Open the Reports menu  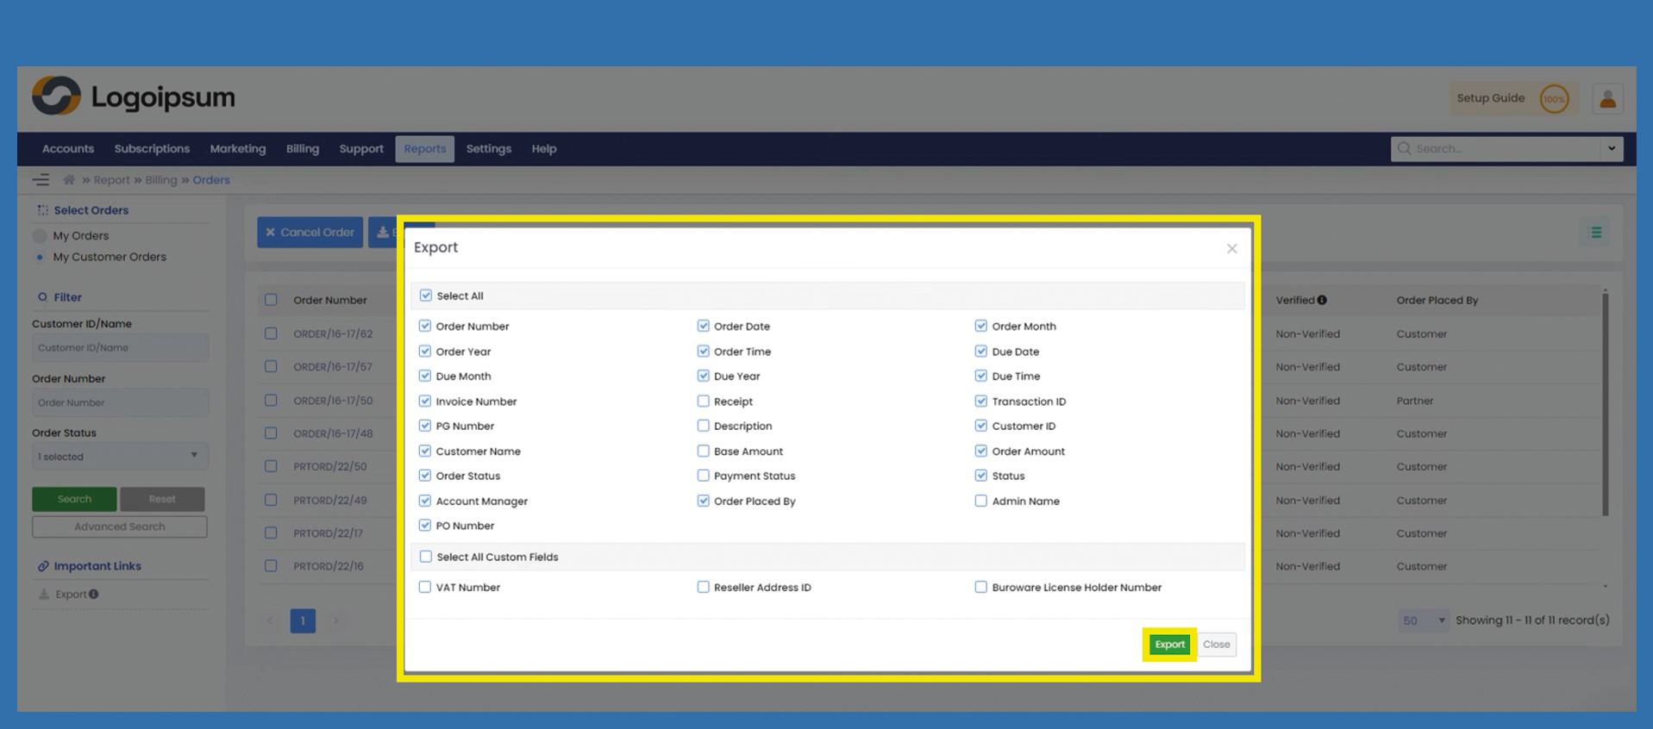pos(424,149)
